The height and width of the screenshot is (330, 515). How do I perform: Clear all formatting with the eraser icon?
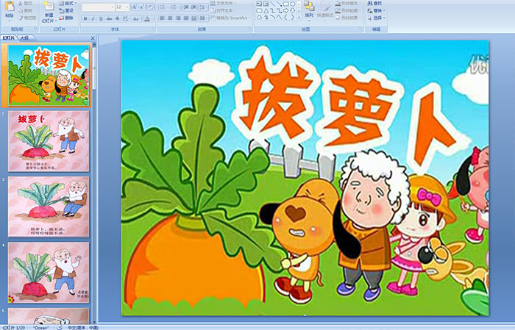pyautogui.click(x=150, y=7)
